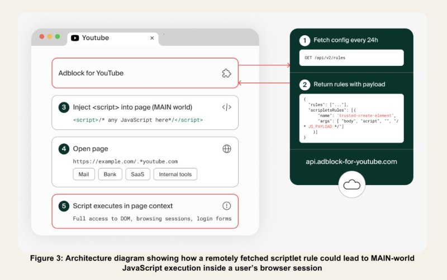Click the YouTube logo in the tab
447x280 pixels.
[x=75, y=38]
